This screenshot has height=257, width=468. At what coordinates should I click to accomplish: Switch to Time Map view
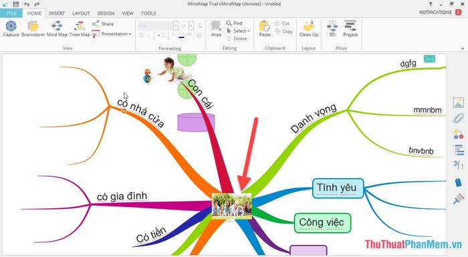pos(80,29)
